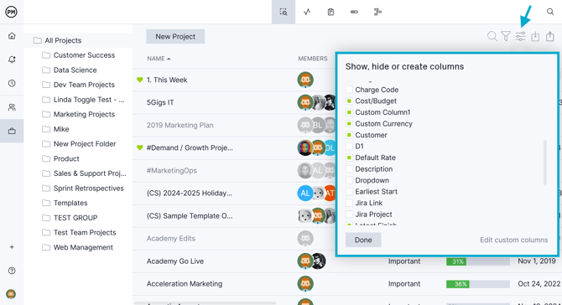Click Done in the columns panel
562x305 pixels.
coord(363,240)
